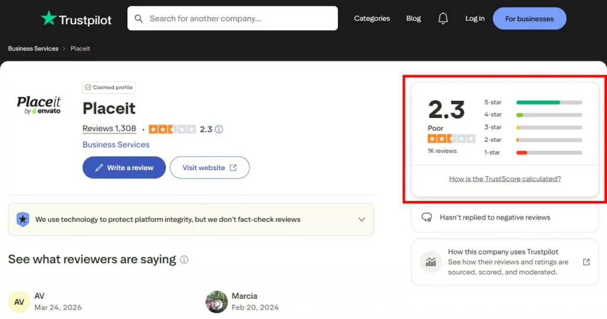
Task: Click the search for another company field
Action: point(232,18)
